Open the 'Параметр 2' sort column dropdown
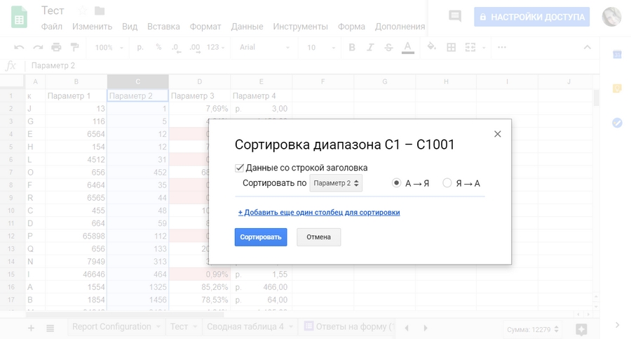 pos(336,183)
